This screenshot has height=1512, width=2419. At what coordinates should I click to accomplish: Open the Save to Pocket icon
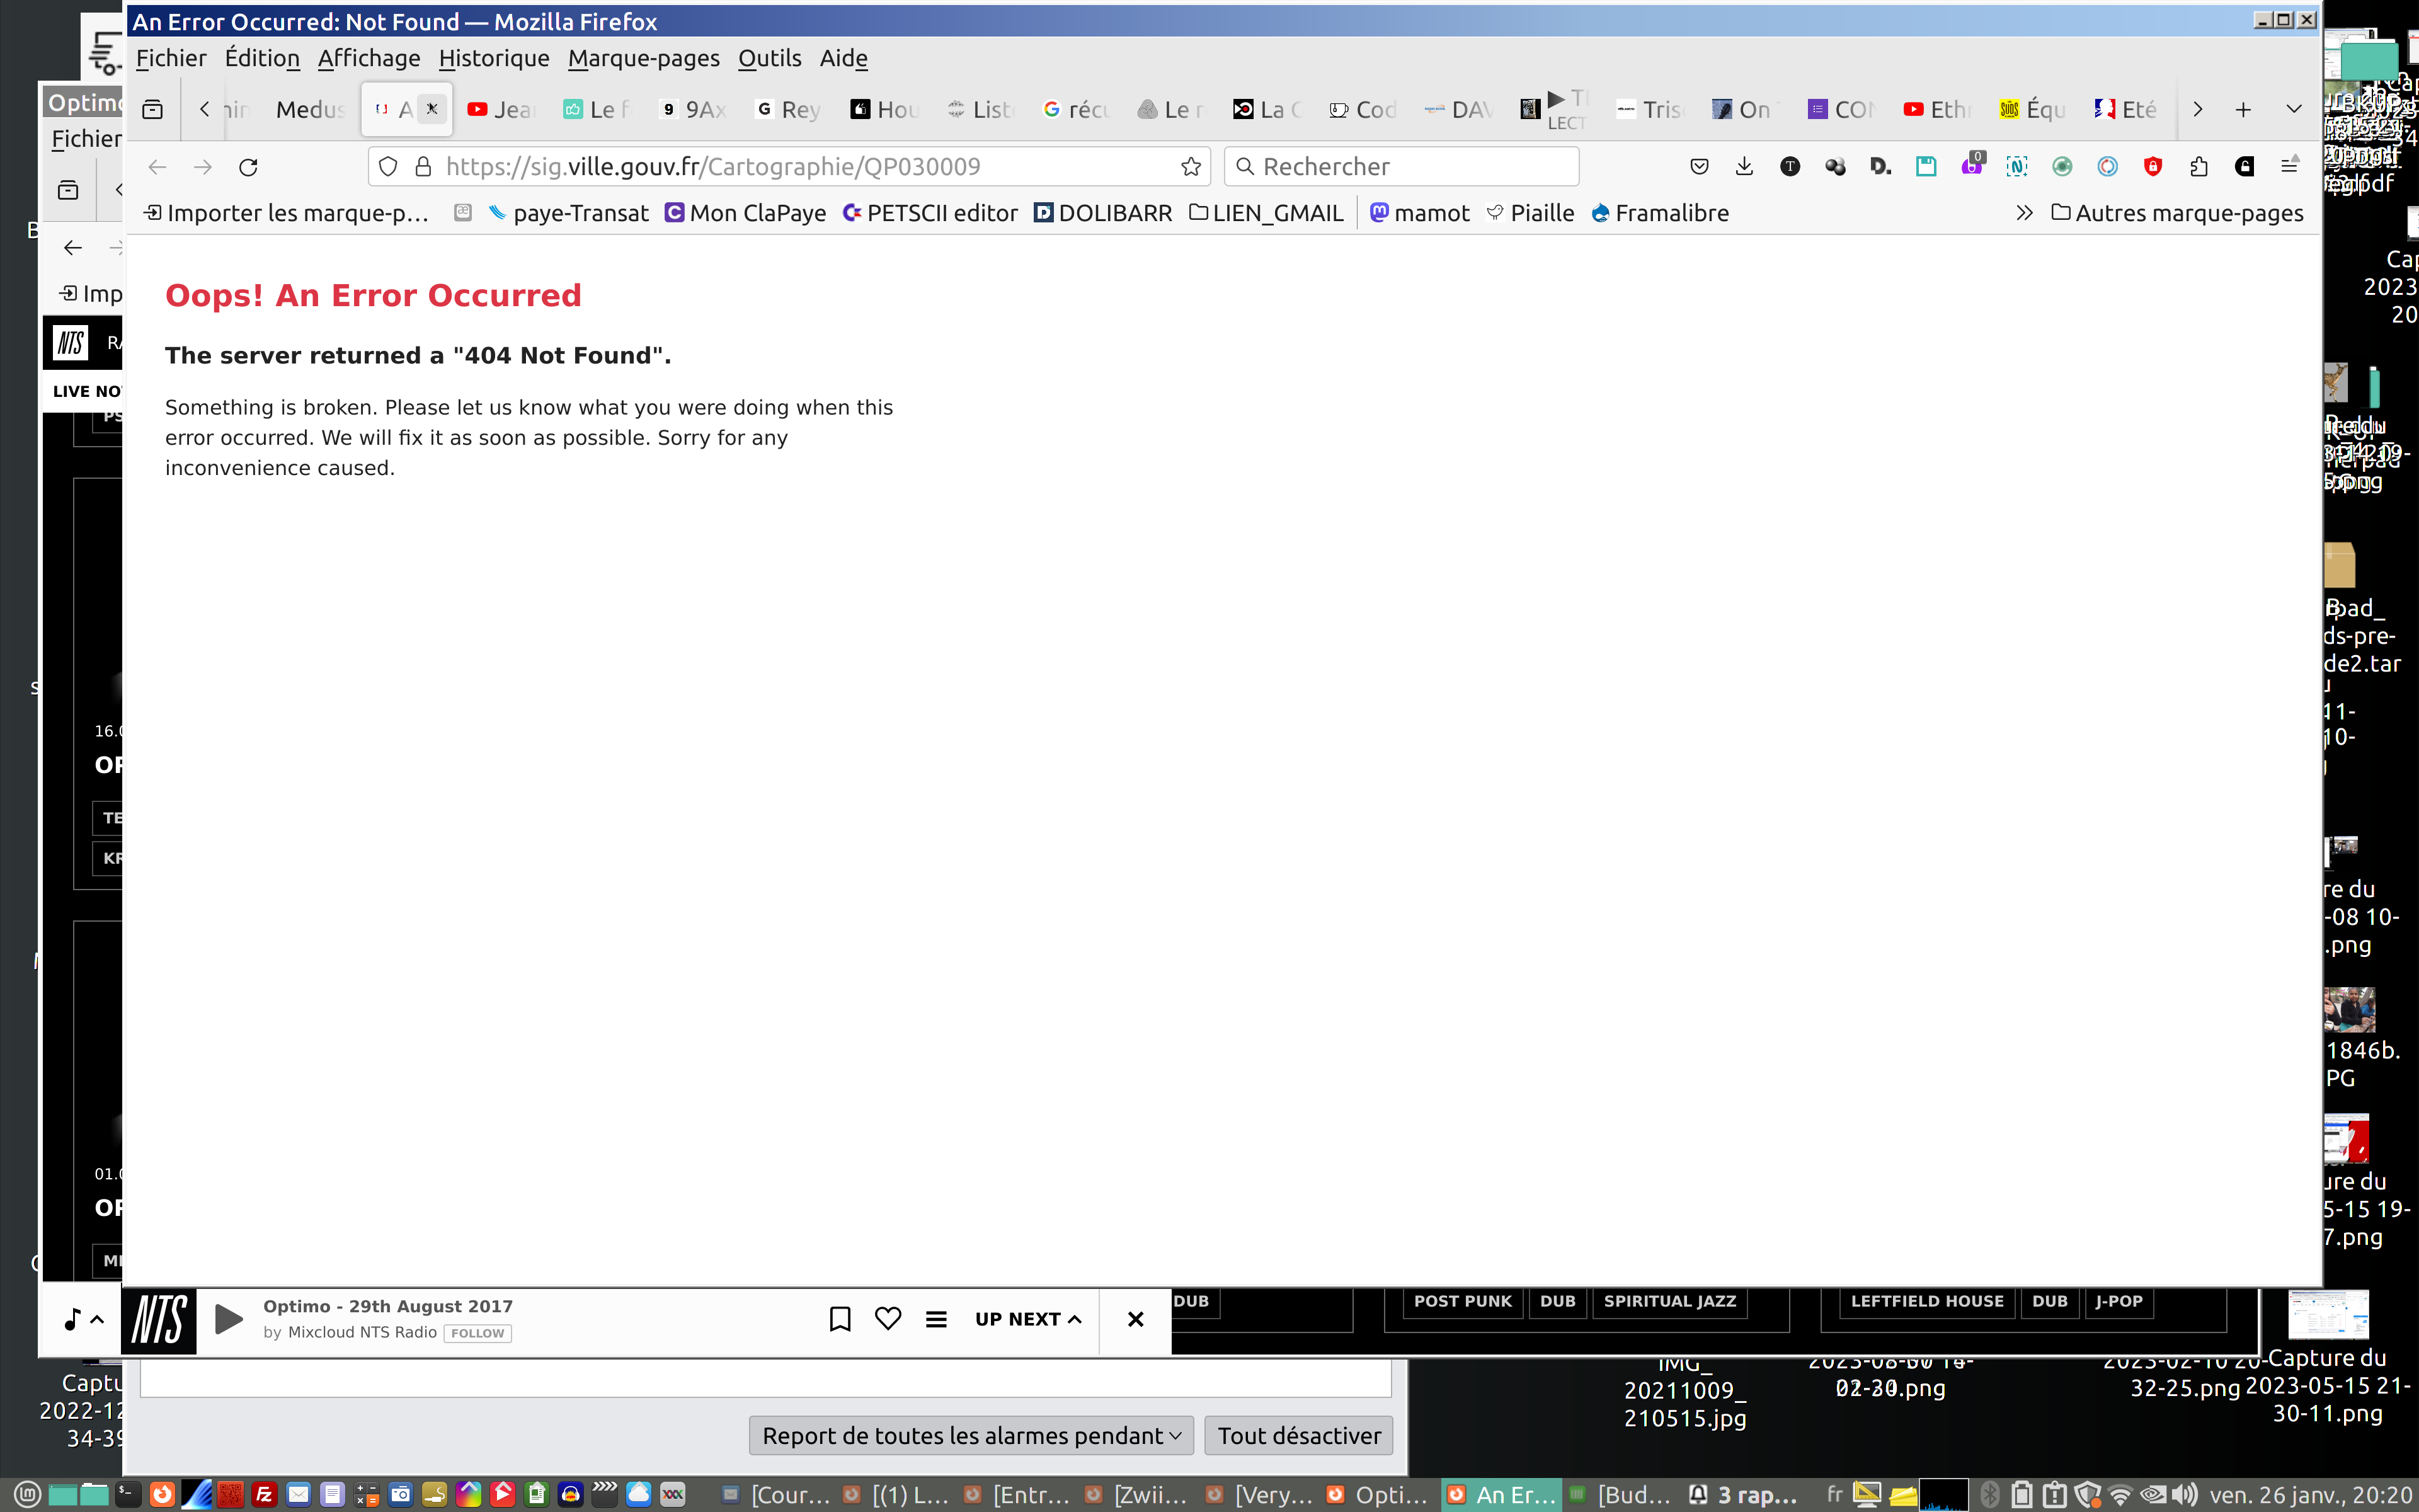tap(1700, 167)
